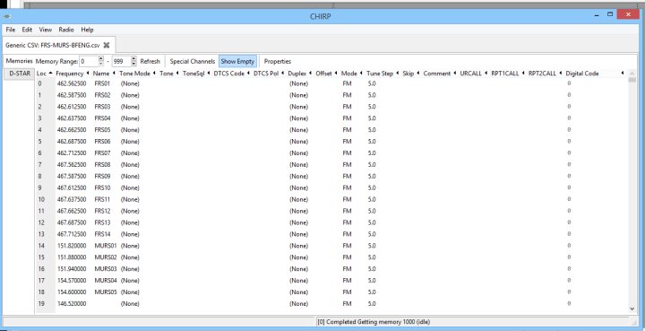Open the File menu
This screenshot has height=331, width=645.
point(11,30)
